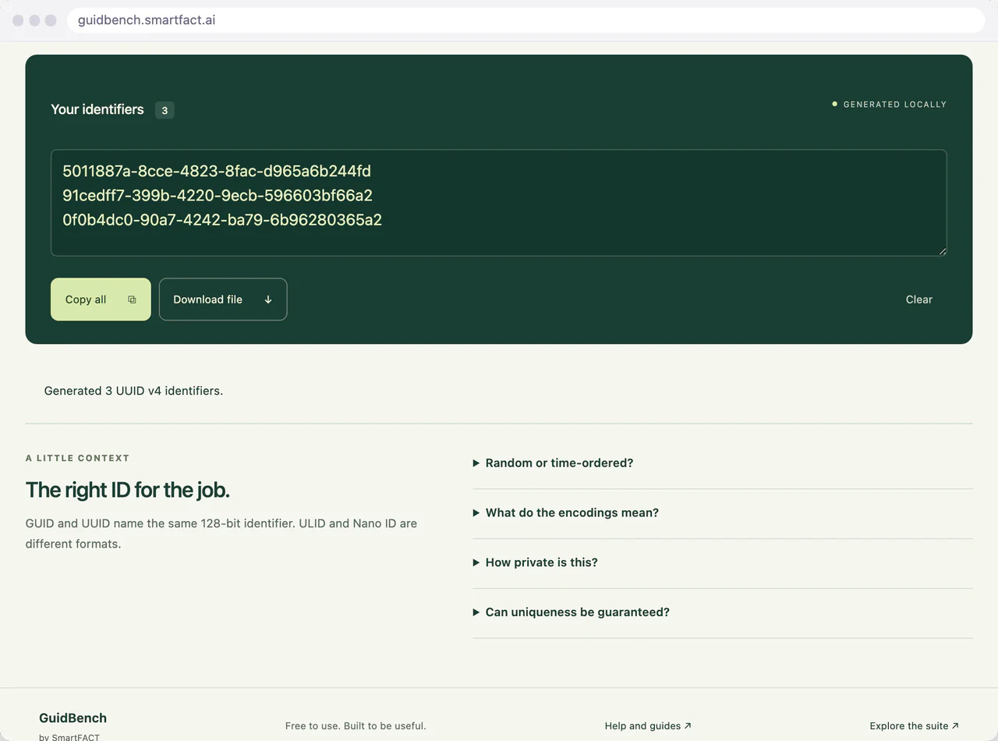The width and height of the screenshot is (998, 741).
Task: Click the Your identifiers heading
Action: pyautogui.click(x=97, y=109)
